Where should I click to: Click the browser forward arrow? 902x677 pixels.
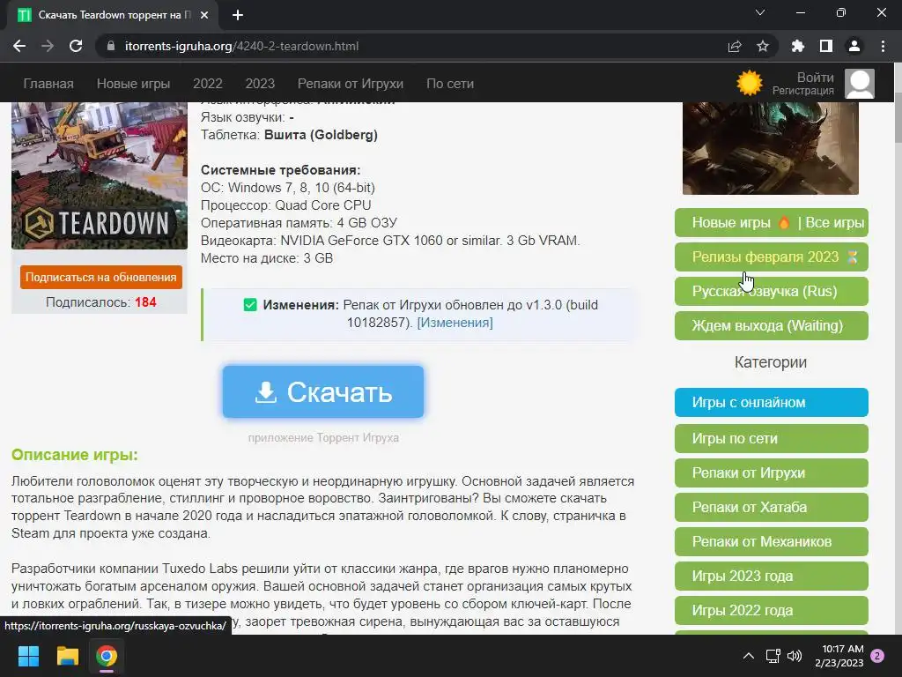pyautogui.click(x=48, y=46)
